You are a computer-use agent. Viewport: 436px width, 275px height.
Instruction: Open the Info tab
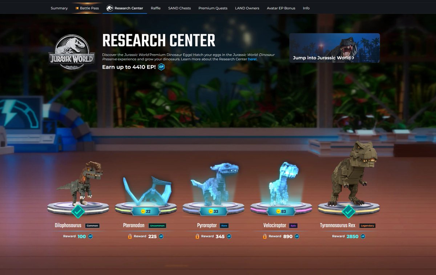point(306,8)
